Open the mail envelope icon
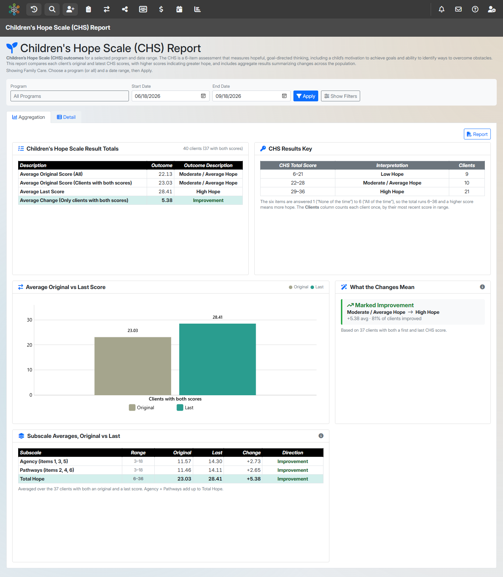 tap(458, 9)
